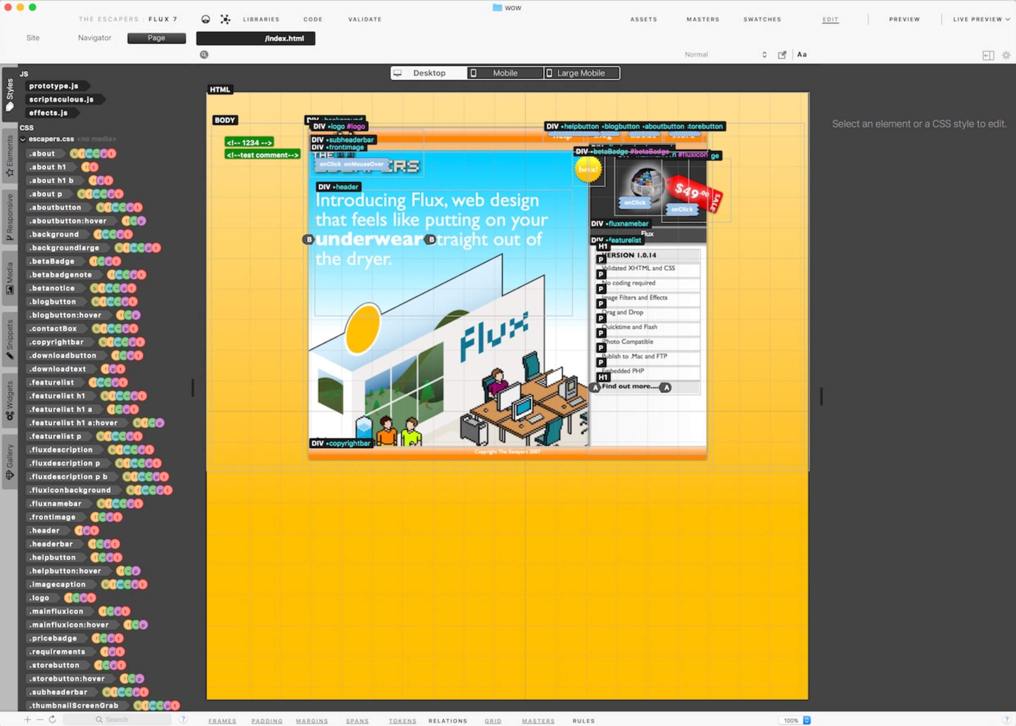Click the help question icon beside the Search field
Screen dimensions: 1016x726
click(x=183, y=719)
